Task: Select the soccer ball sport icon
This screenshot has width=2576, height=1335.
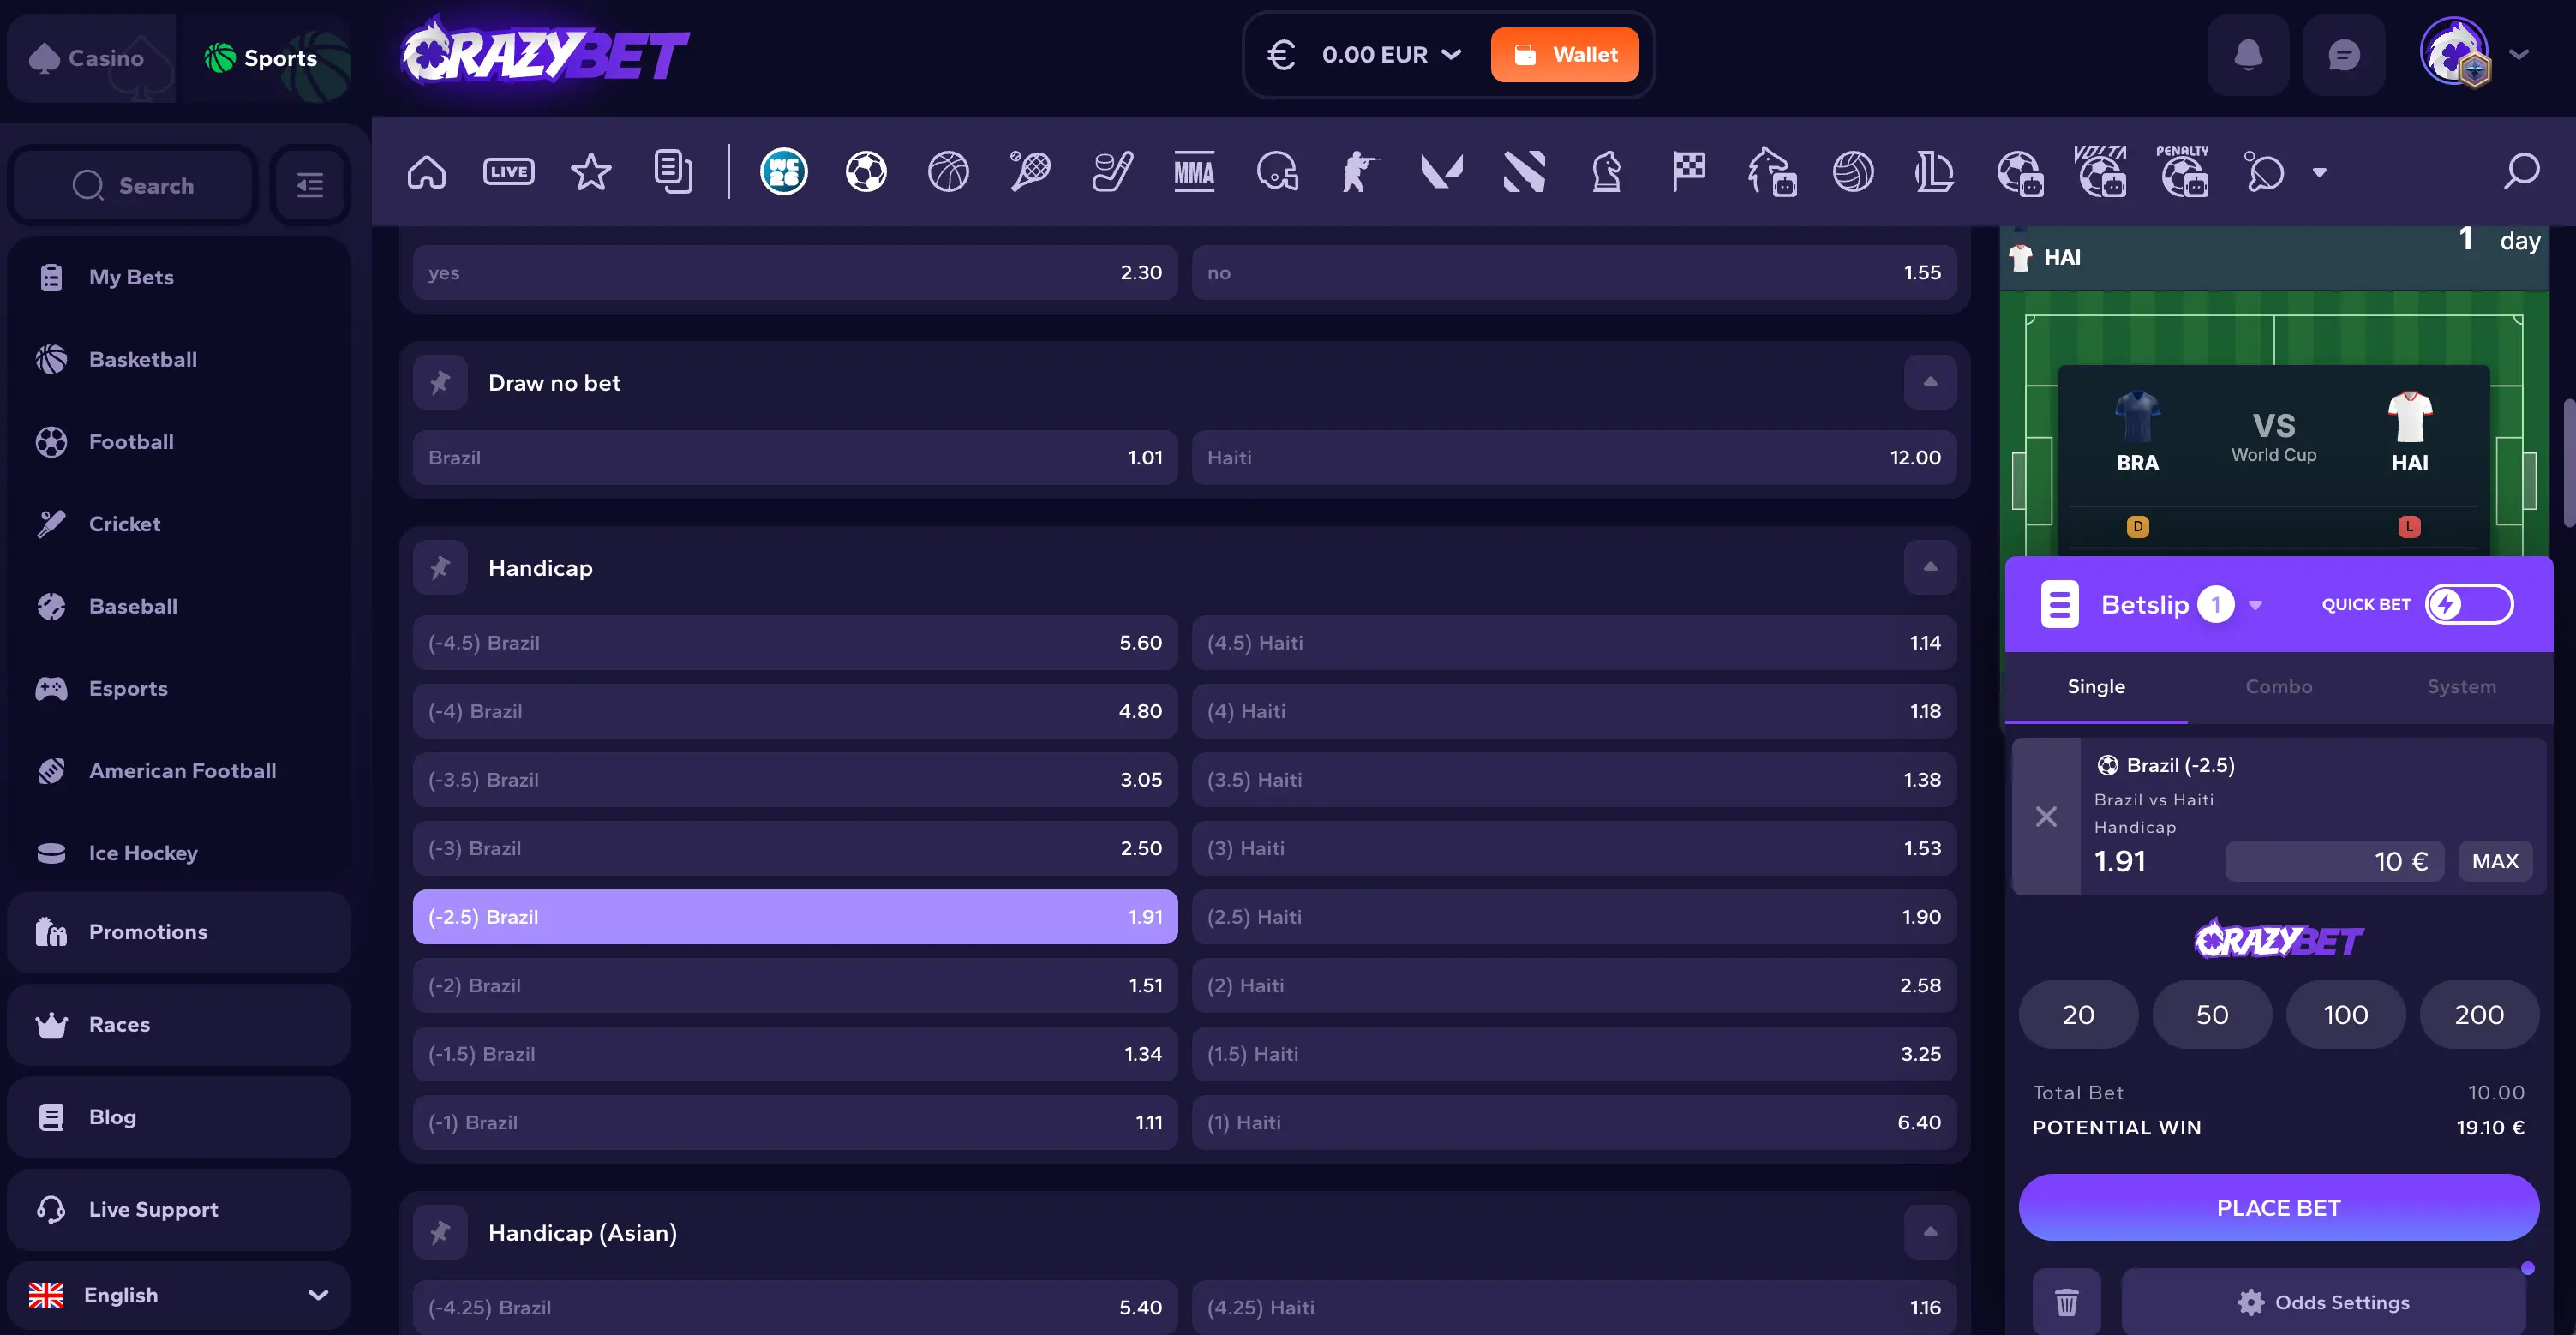Action: 866,172
